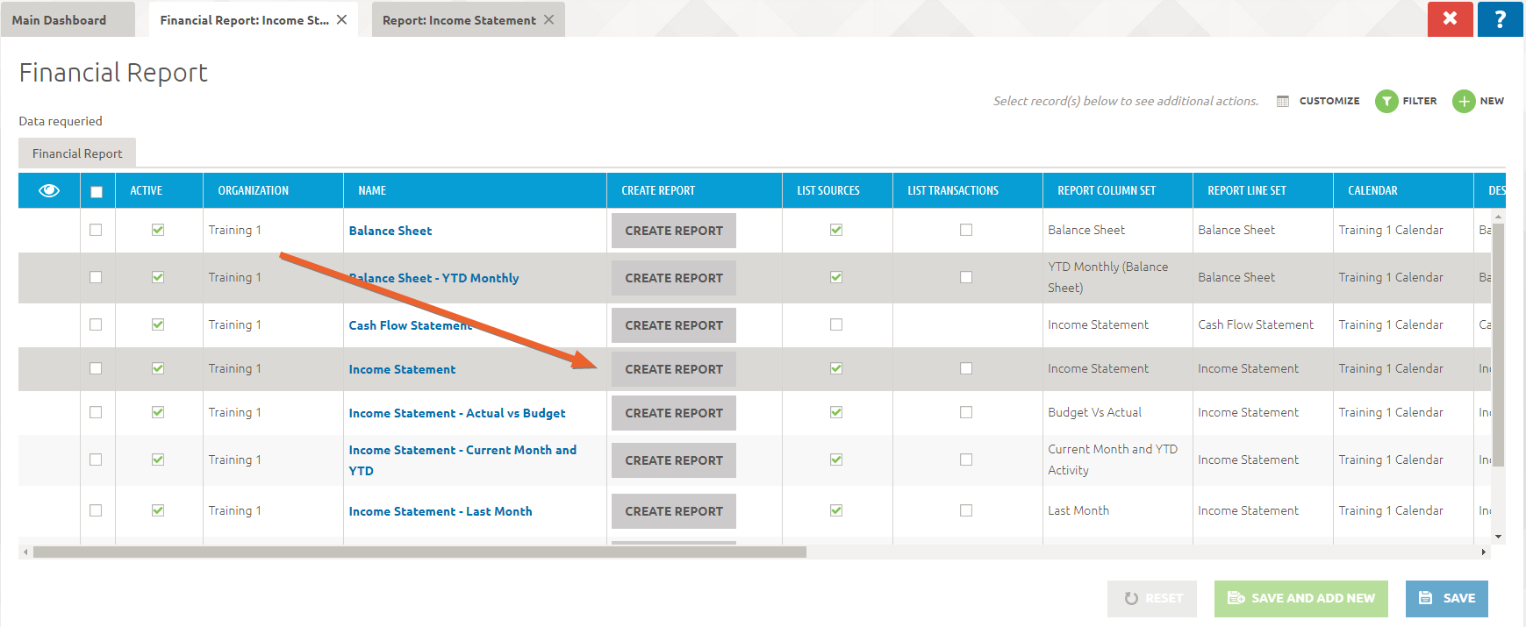Enable List Sources for Cash Flow Statement
1526x627 pixels.
[x=836, y=324]
